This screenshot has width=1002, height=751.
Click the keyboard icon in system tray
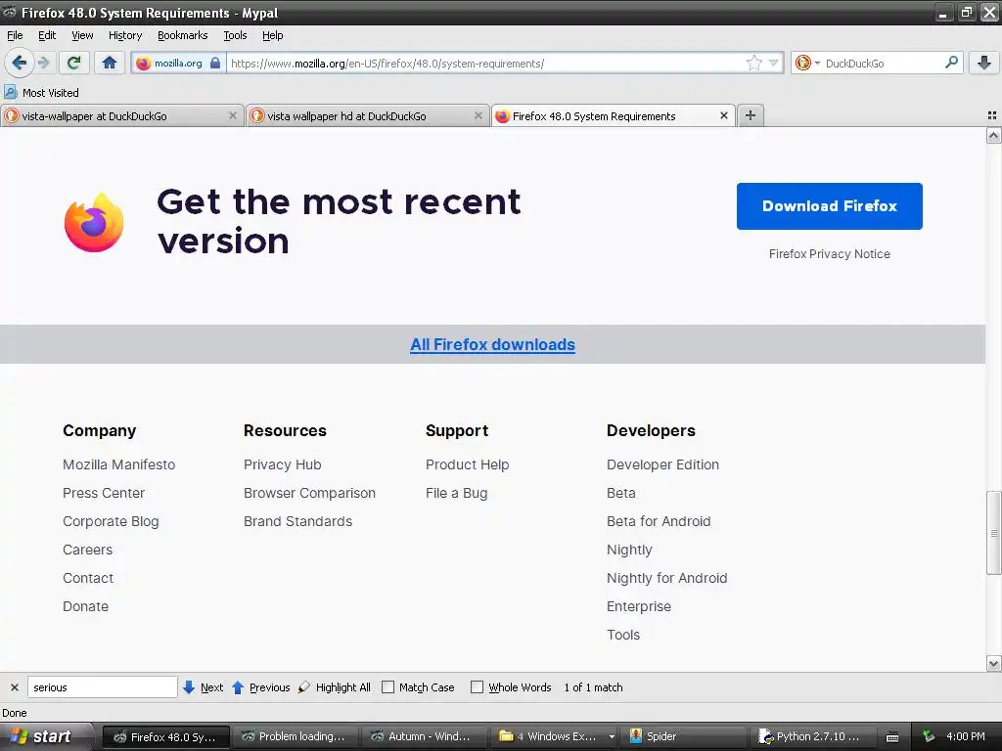[892, 737]
